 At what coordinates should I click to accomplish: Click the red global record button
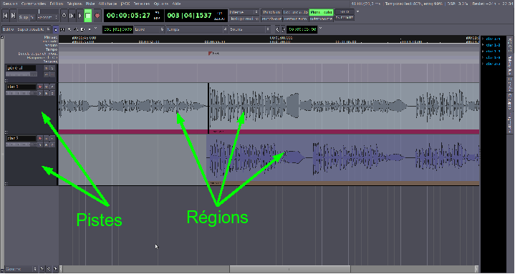pos(97,16)
